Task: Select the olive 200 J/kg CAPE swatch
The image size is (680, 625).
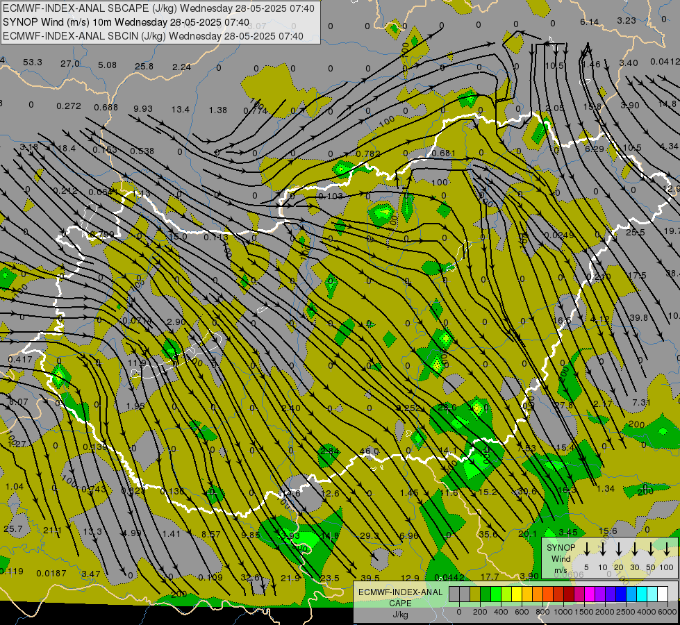Action: pyautogui.click(x=475, y=594)
